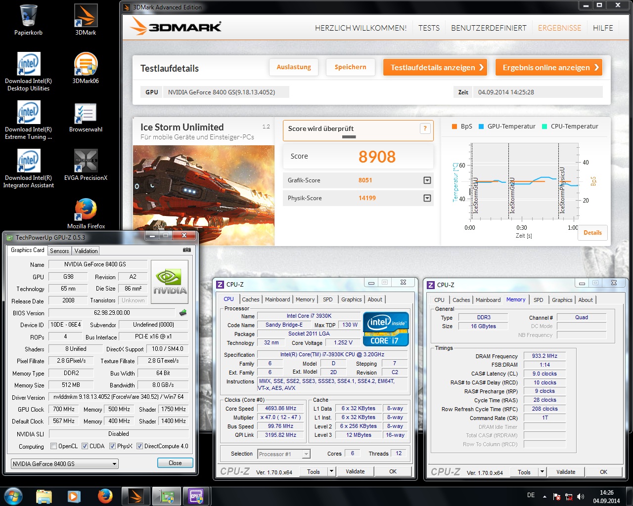Click the score verification progress indicator
633x506 pixels.
349,137
